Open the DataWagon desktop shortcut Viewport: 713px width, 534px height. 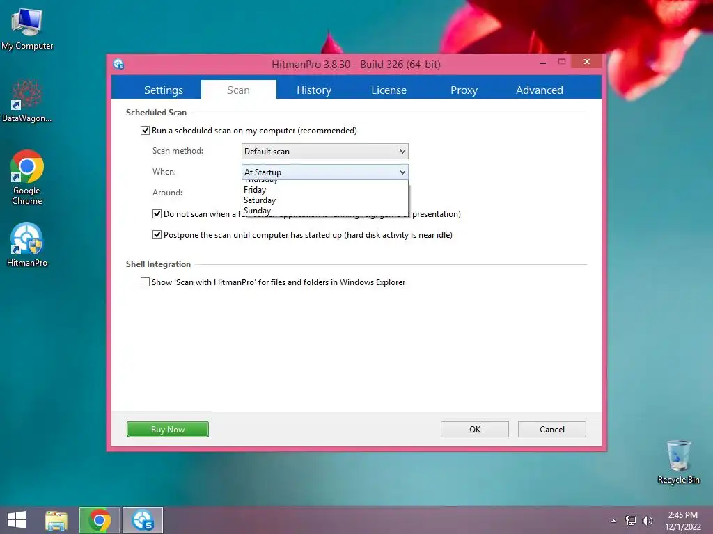(27, 101)
